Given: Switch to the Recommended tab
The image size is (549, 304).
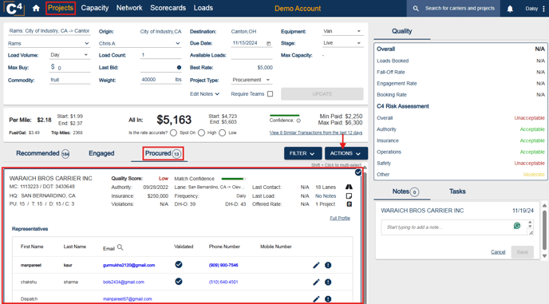Looking at the screenshot, I should (x=42, y=153).
